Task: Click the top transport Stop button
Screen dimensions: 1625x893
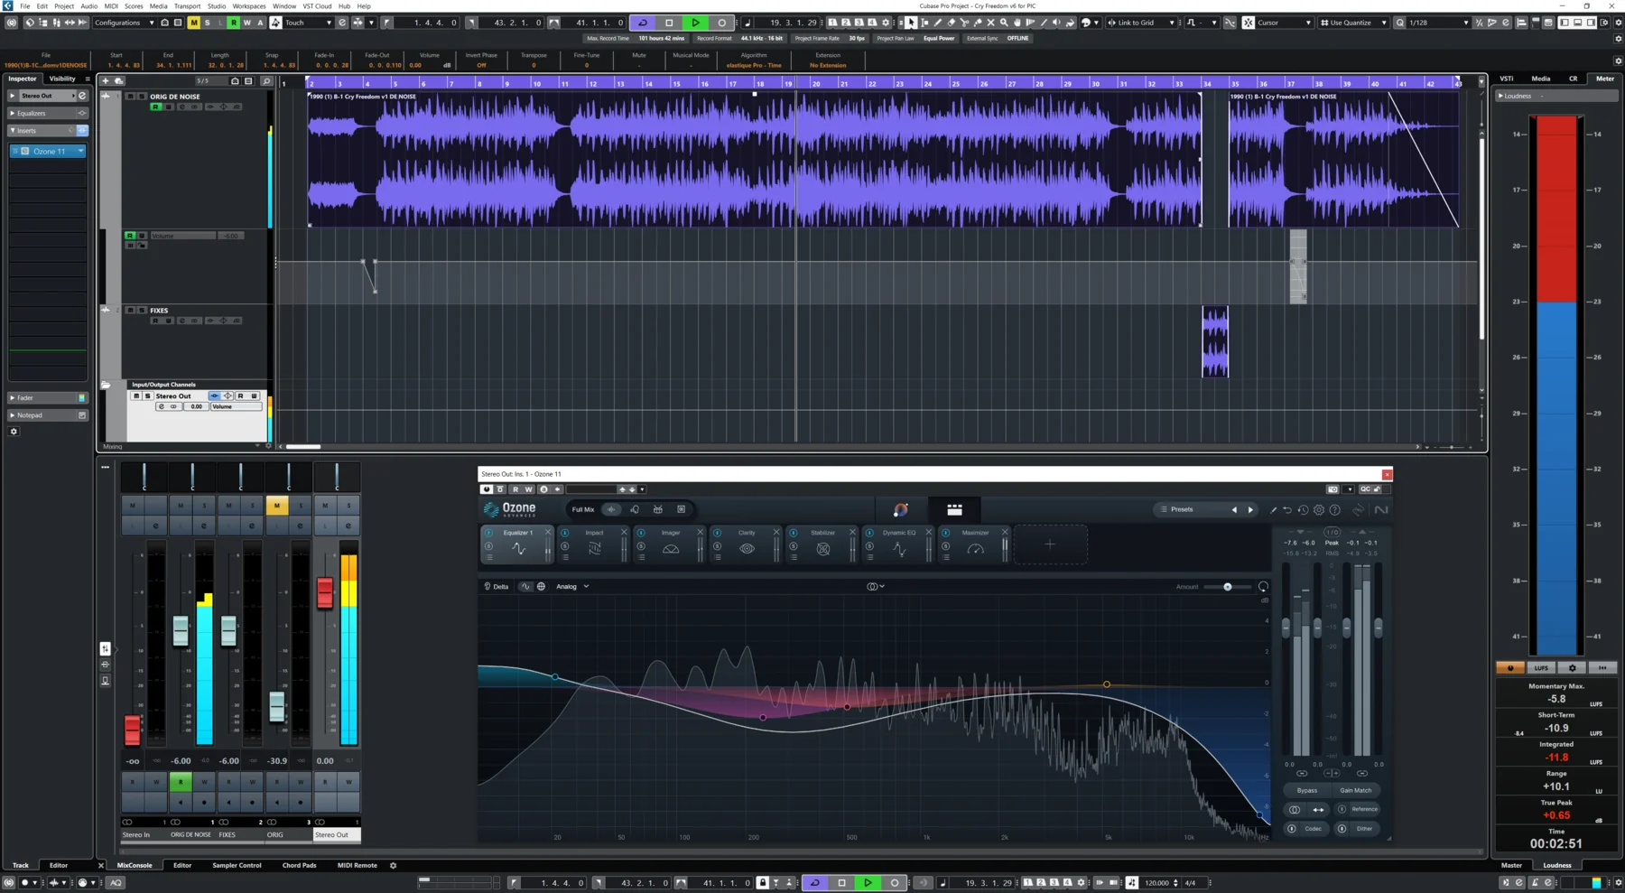Action: point(669,23)
